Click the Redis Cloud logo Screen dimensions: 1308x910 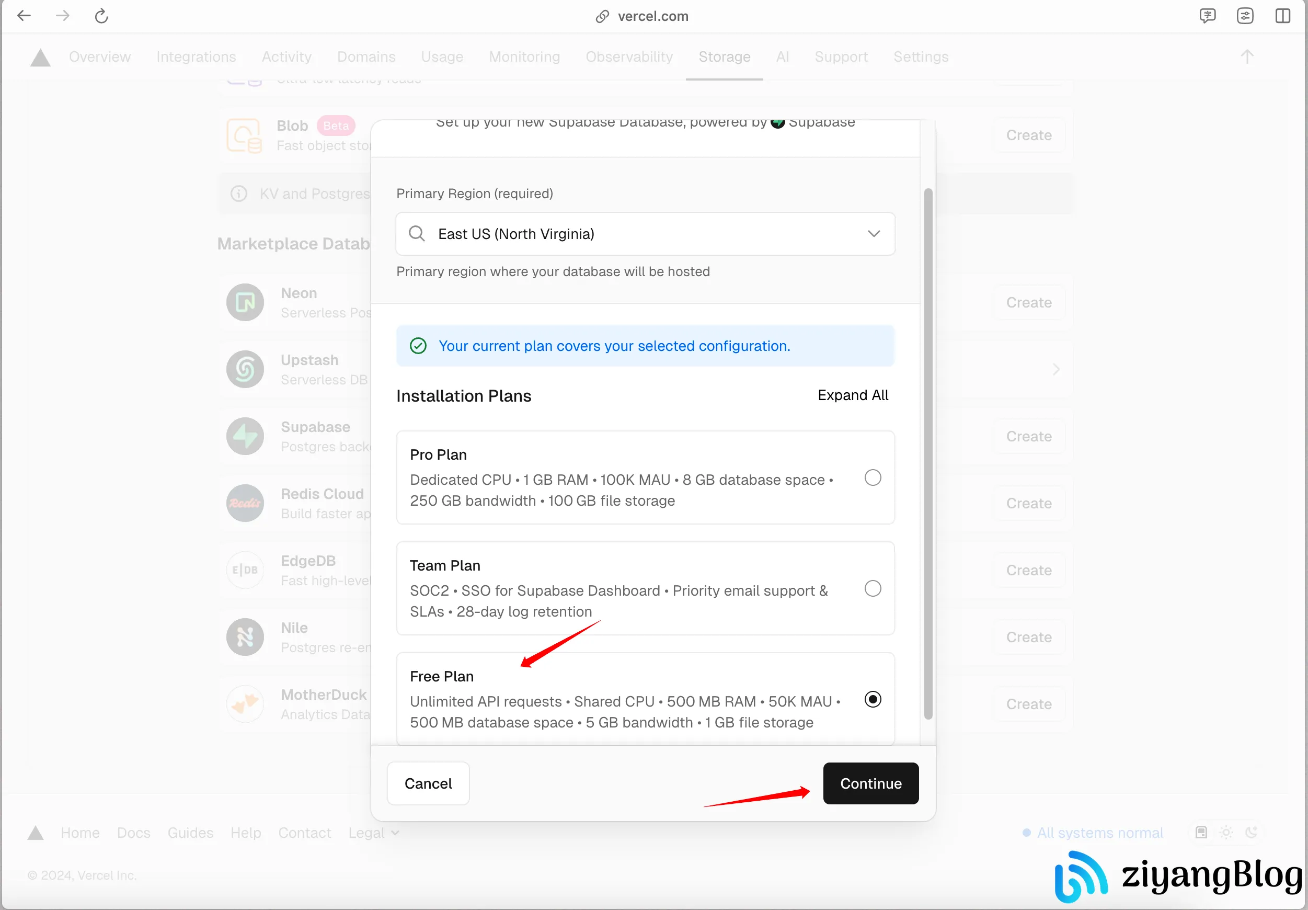click(x=245, y=503)
